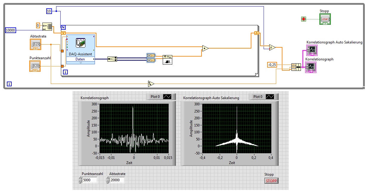This screenshot has height=192, width=369.
Task: Click the lower Convert from Dynamic Data node
Action: 151,61
